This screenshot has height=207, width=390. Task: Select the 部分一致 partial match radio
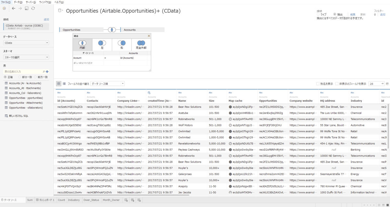tap(19, 77)
